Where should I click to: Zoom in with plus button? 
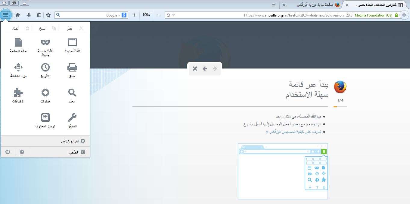(134, 15)
